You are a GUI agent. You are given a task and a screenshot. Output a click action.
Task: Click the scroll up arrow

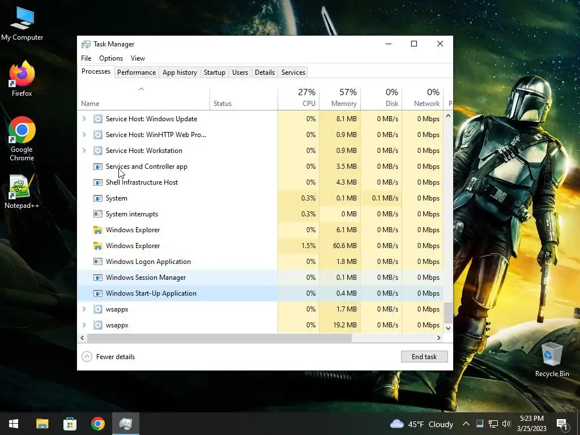(x=449, y=116)
